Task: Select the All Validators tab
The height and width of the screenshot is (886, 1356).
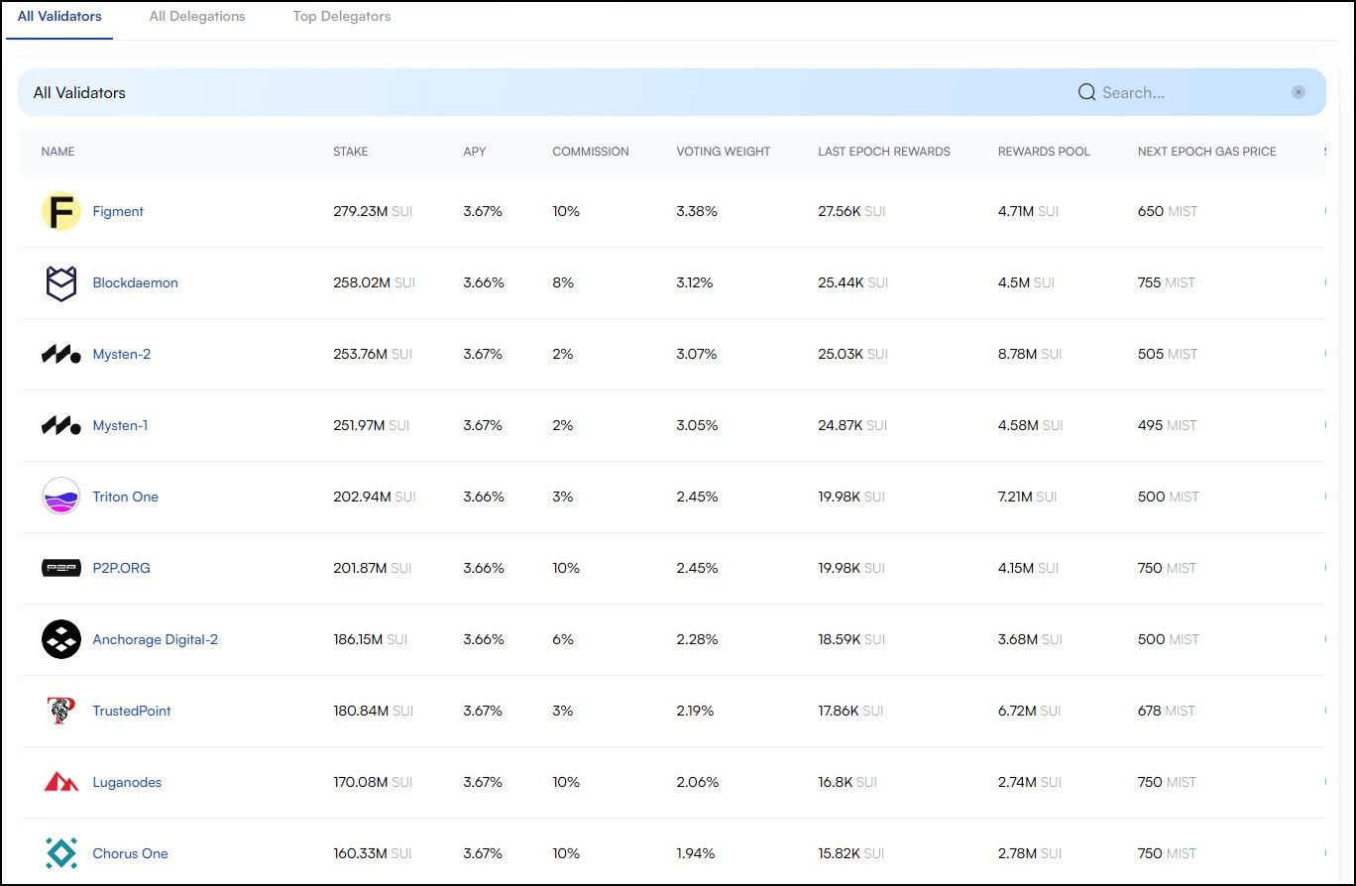Action: tap(59, 17)
